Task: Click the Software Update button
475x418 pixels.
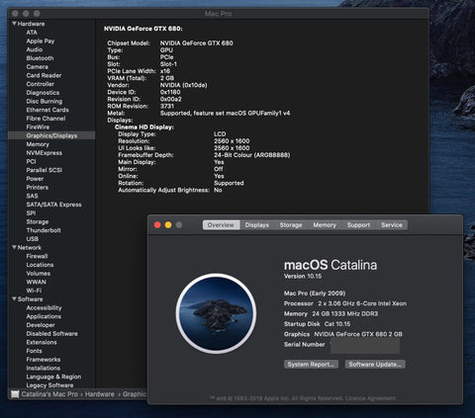Action: tap(375, 365)
